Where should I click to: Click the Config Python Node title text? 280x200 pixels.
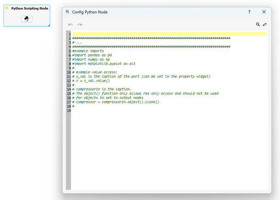90,12
